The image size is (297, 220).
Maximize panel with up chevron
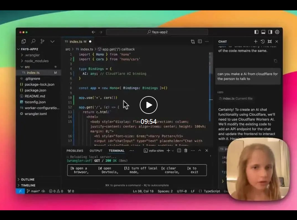(x=200, y=150)
